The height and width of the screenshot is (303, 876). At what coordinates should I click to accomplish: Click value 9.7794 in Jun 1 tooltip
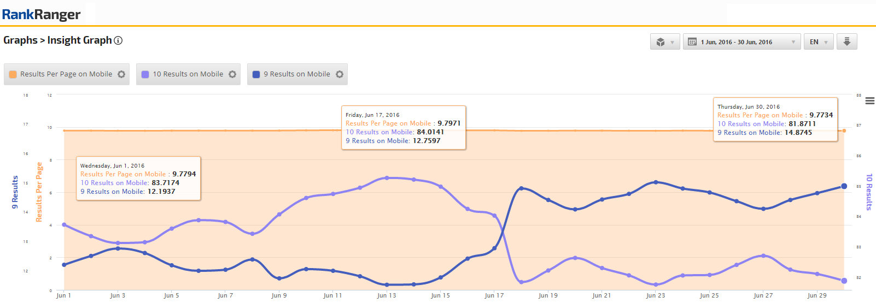click(184, 174)
